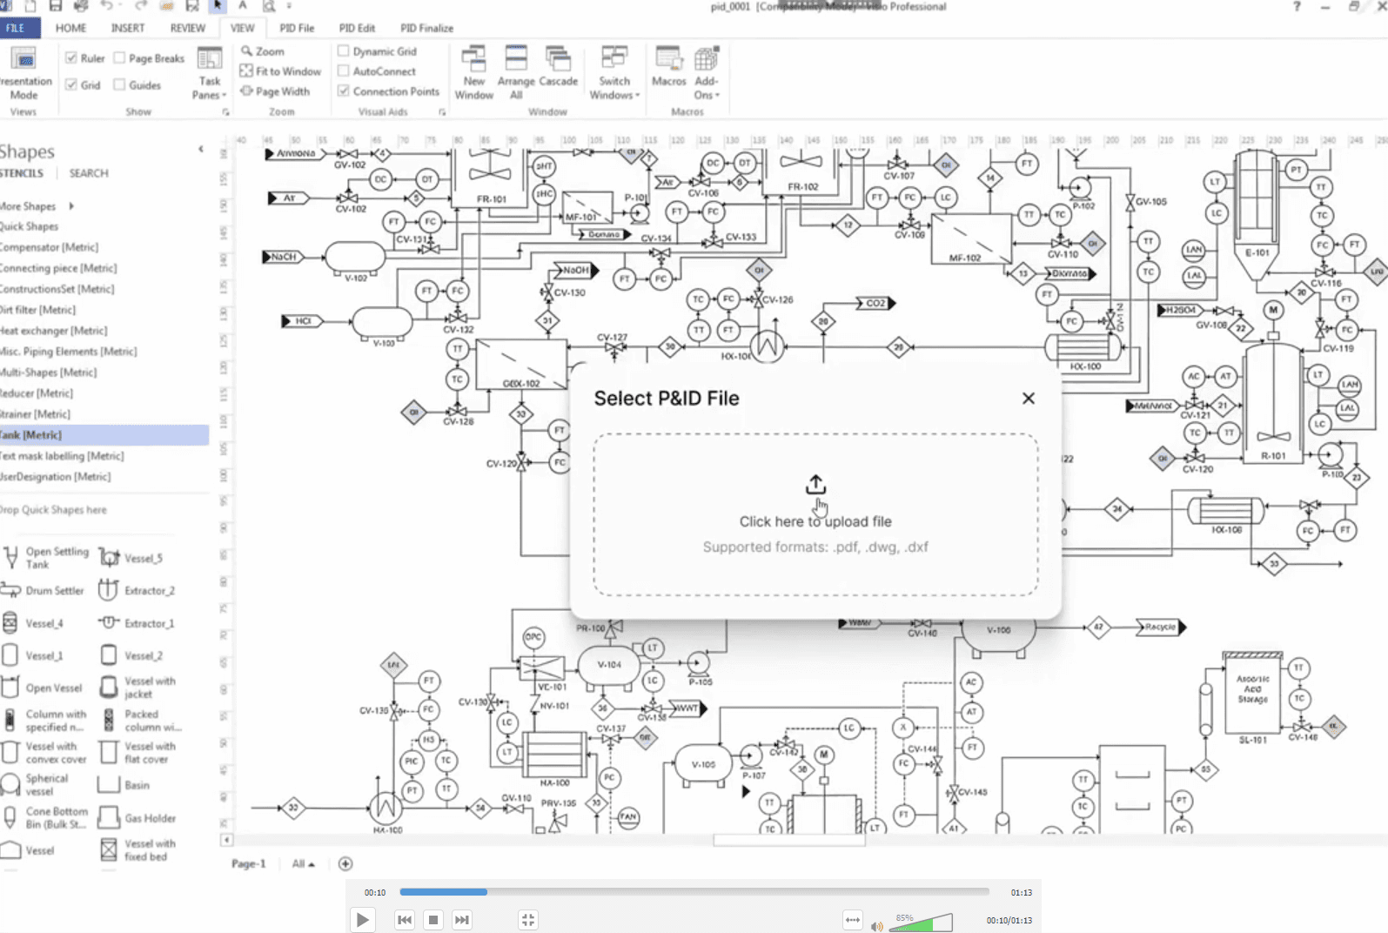Add a new page with plus icon

345,863
